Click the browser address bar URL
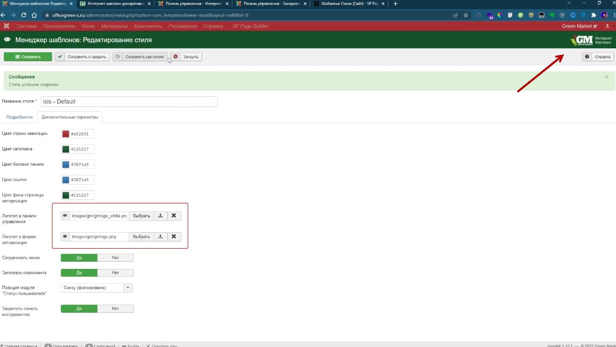This screenshot has height=347, width=616. [150, 15]
